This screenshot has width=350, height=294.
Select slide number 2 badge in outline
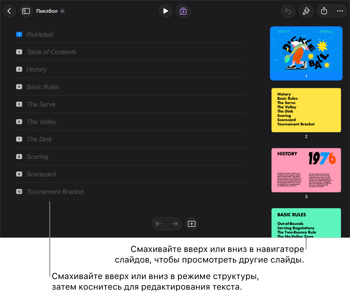[19, 52]
